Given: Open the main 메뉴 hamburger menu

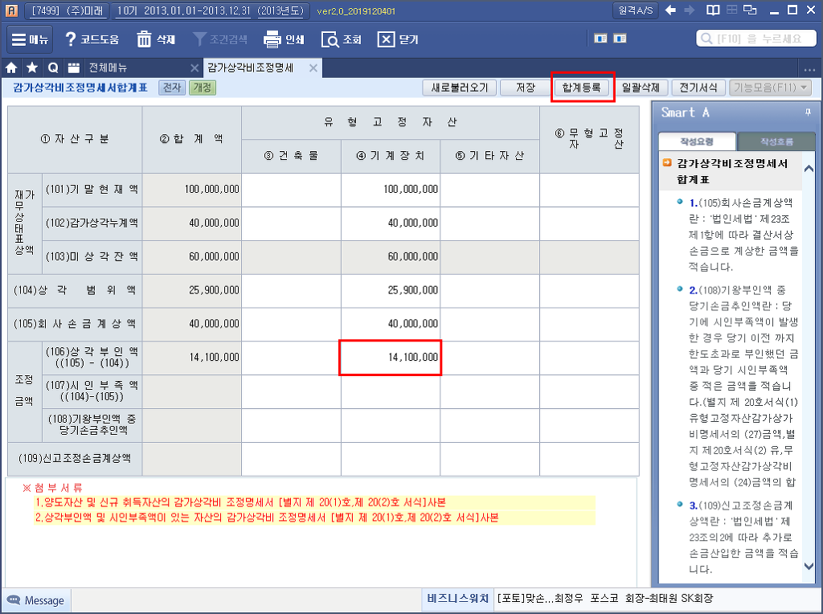Looking at the screenshot, I should tap(31, 39).
